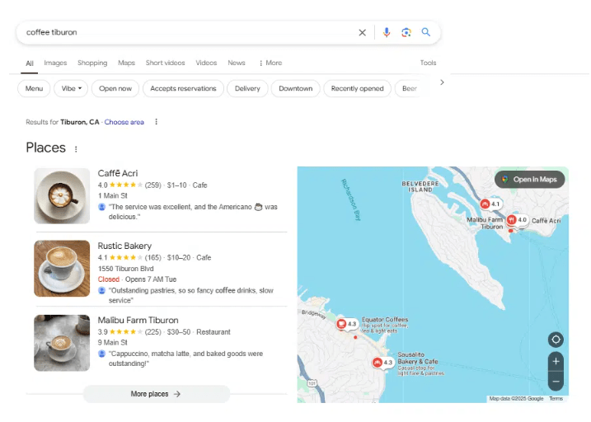
Task: Select the All results tab
Action: click(30, 63)
